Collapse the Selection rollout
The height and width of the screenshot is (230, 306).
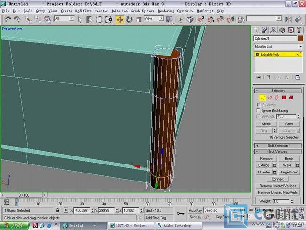(278, 90)
